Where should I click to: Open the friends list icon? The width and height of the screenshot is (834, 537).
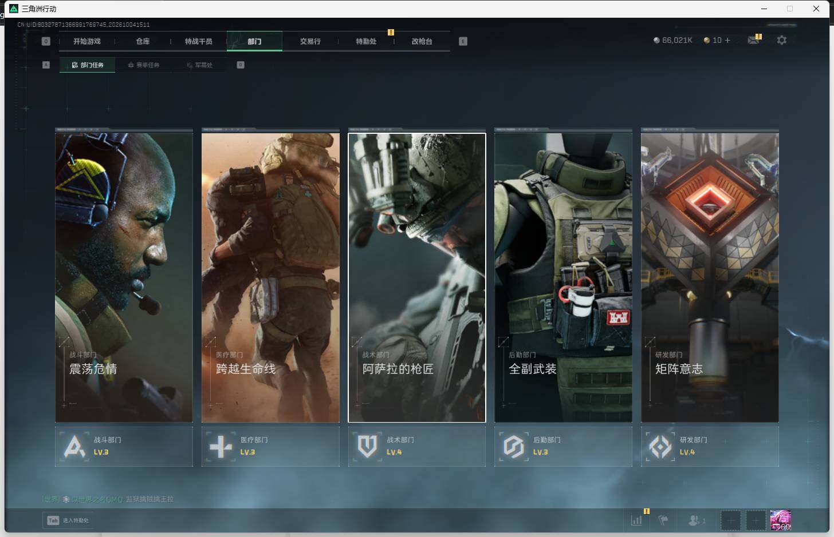pyautogui.click(x=694, y=520)
